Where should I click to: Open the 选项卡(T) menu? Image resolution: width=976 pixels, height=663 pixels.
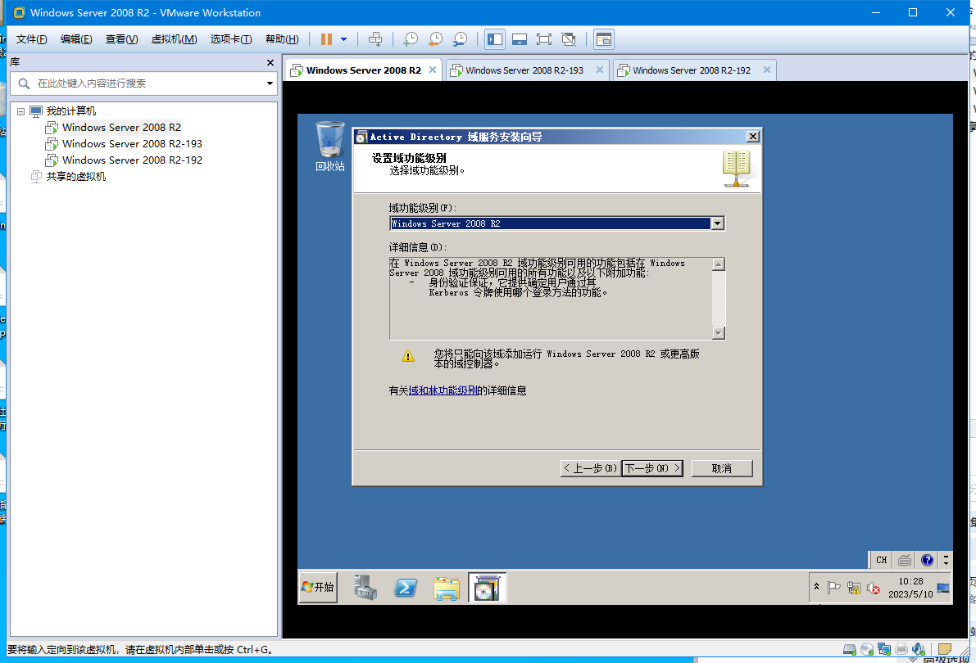[231, 39]
